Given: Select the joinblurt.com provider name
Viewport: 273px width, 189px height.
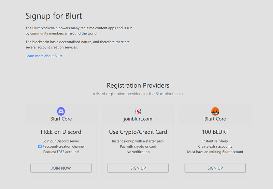Looking at the screenshot, I should 138,119.
